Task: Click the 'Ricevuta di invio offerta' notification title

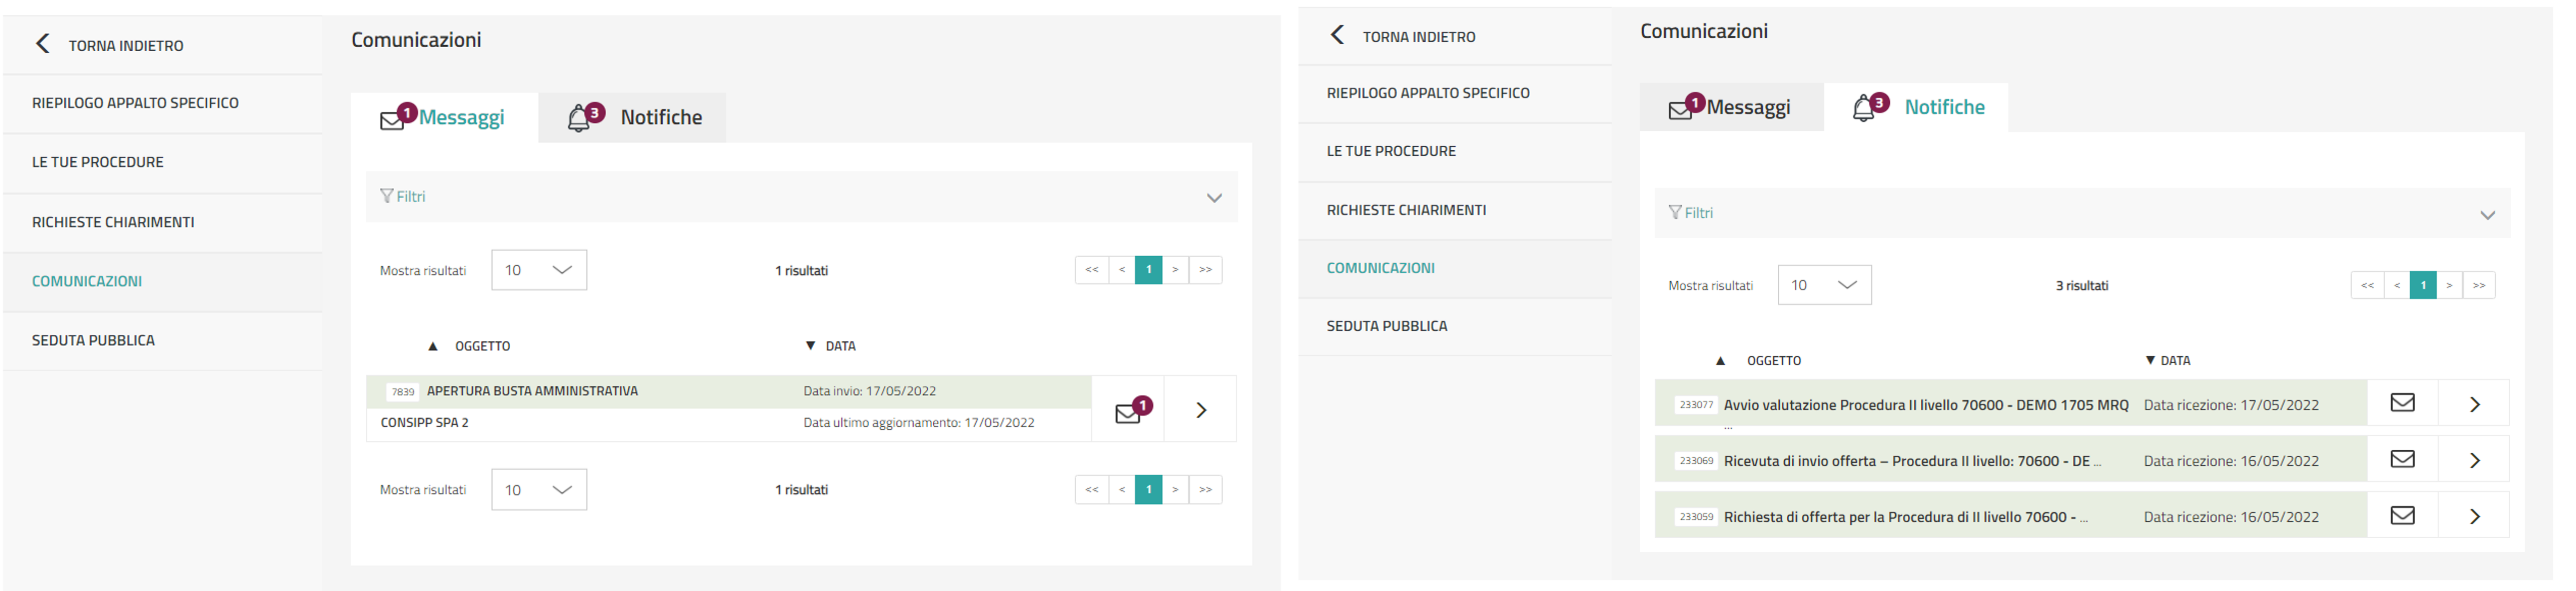Action: point(1911,461)
